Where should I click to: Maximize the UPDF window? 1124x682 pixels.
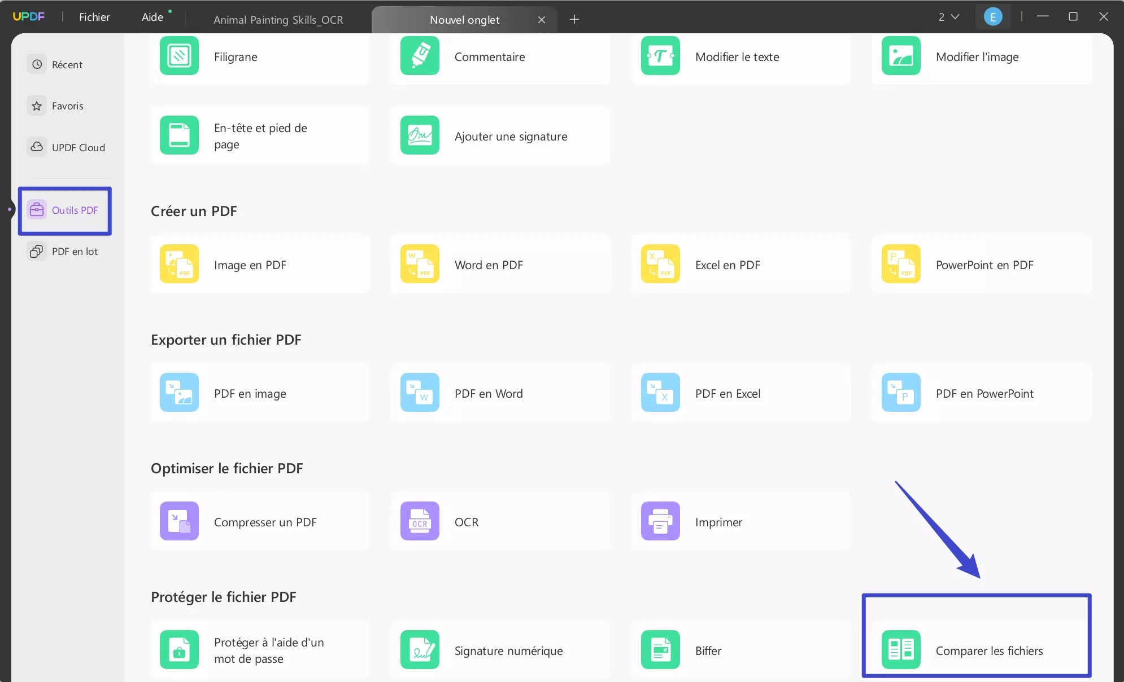pyautogui.click(x=1073, y=16)
